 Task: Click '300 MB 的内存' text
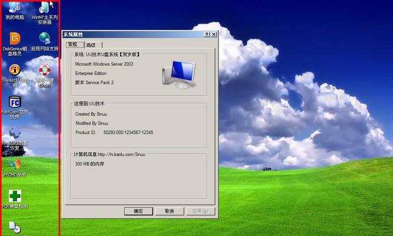pyautogui.click(x=90, y=164)
